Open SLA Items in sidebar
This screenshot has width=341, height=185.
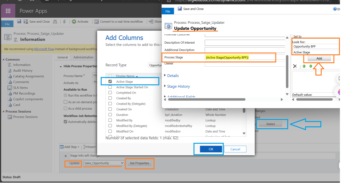coord(20,88)
